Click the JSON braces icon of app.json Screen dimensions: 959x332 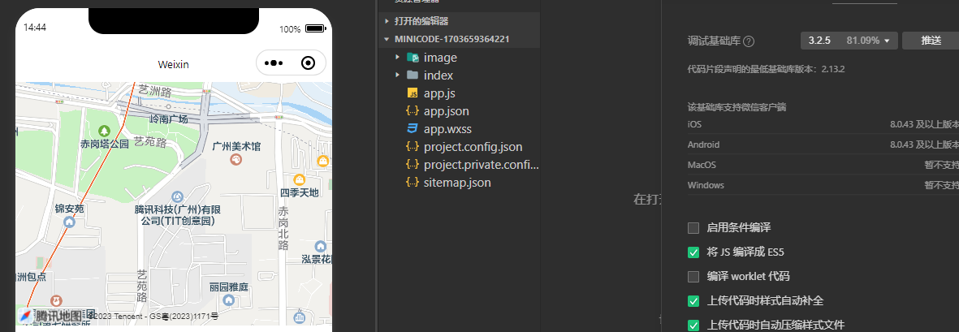413,111
